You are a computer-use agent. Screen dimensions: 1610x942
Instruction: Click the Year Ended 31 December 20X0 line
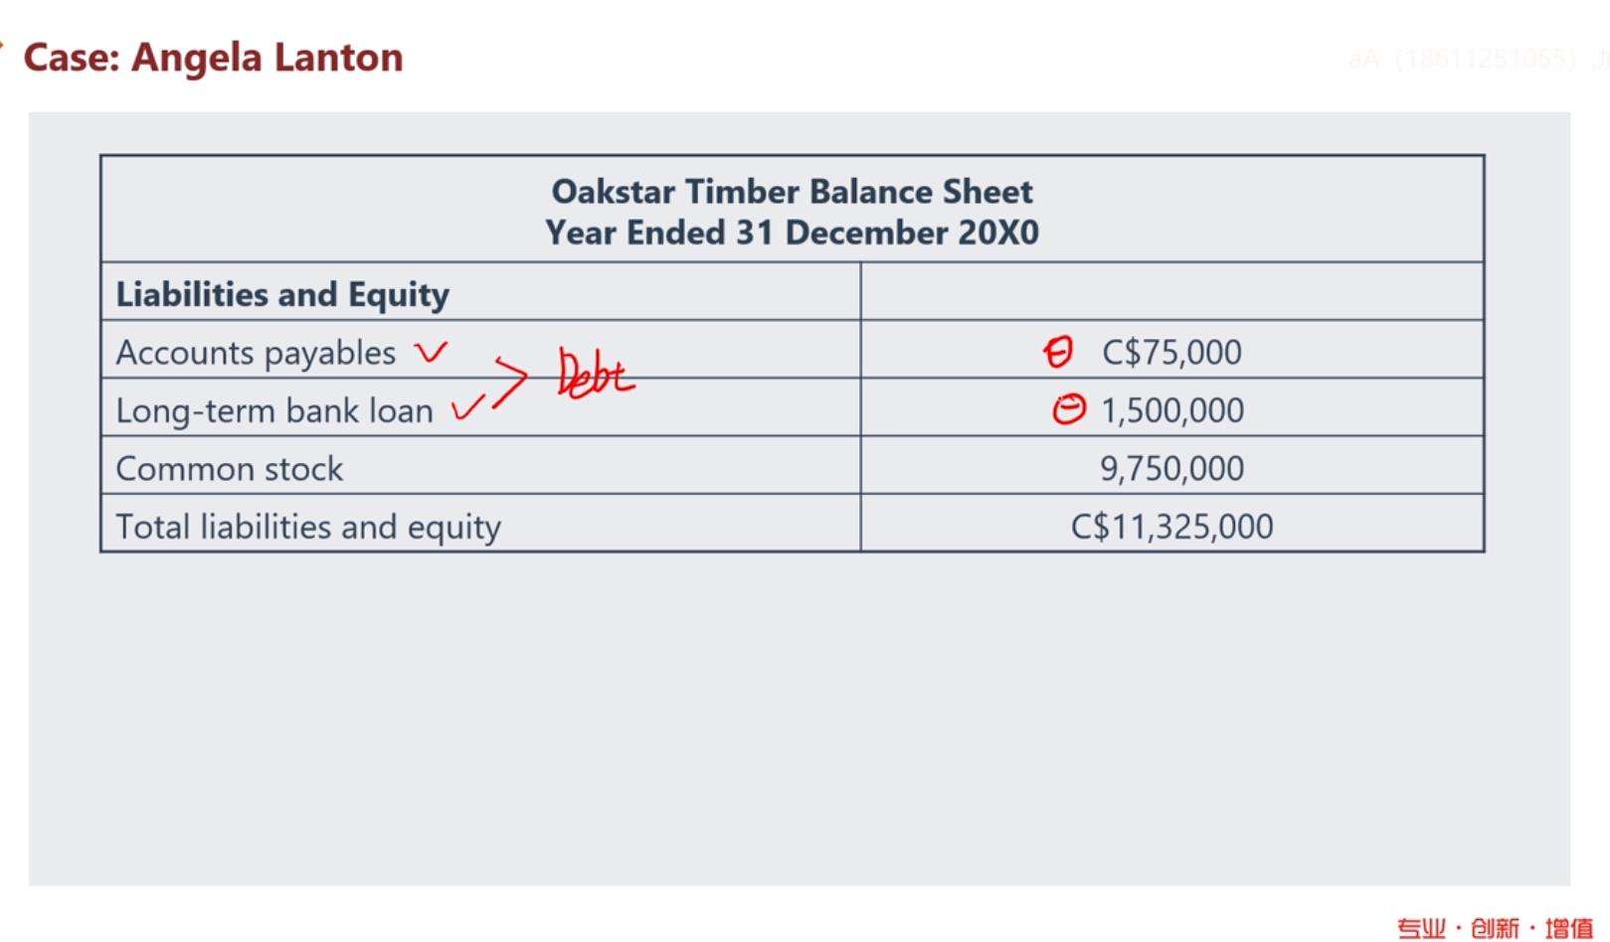tap(792, 233)
